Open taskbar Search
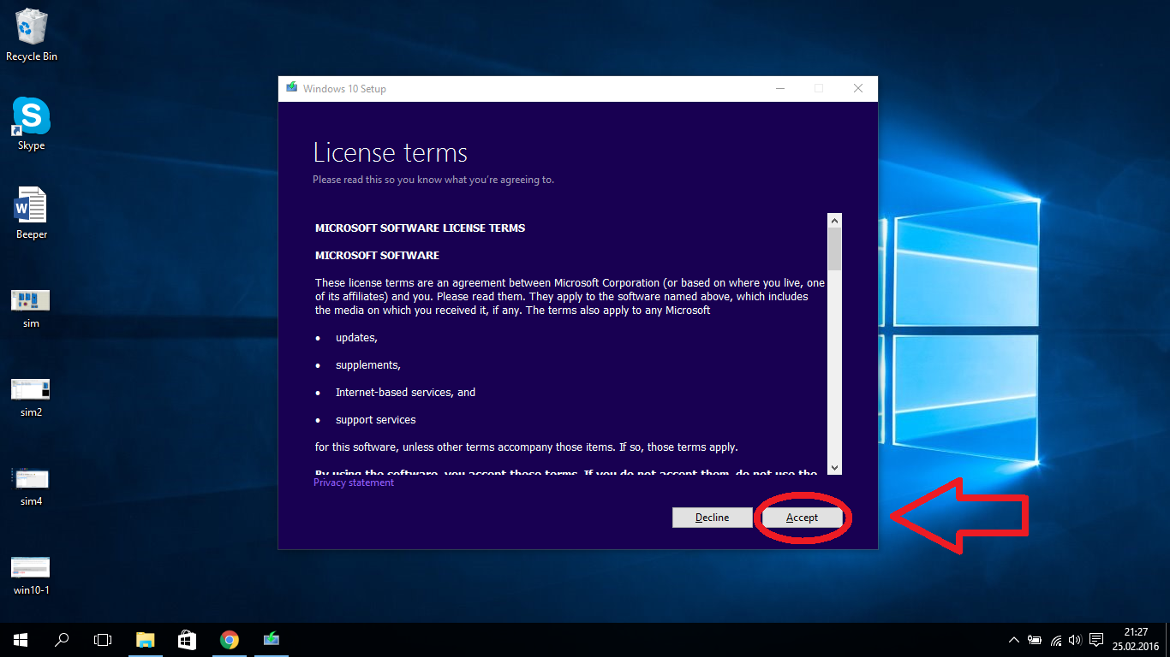The width and height of the screenshot is (1170, 657). (x=62, y=639)
